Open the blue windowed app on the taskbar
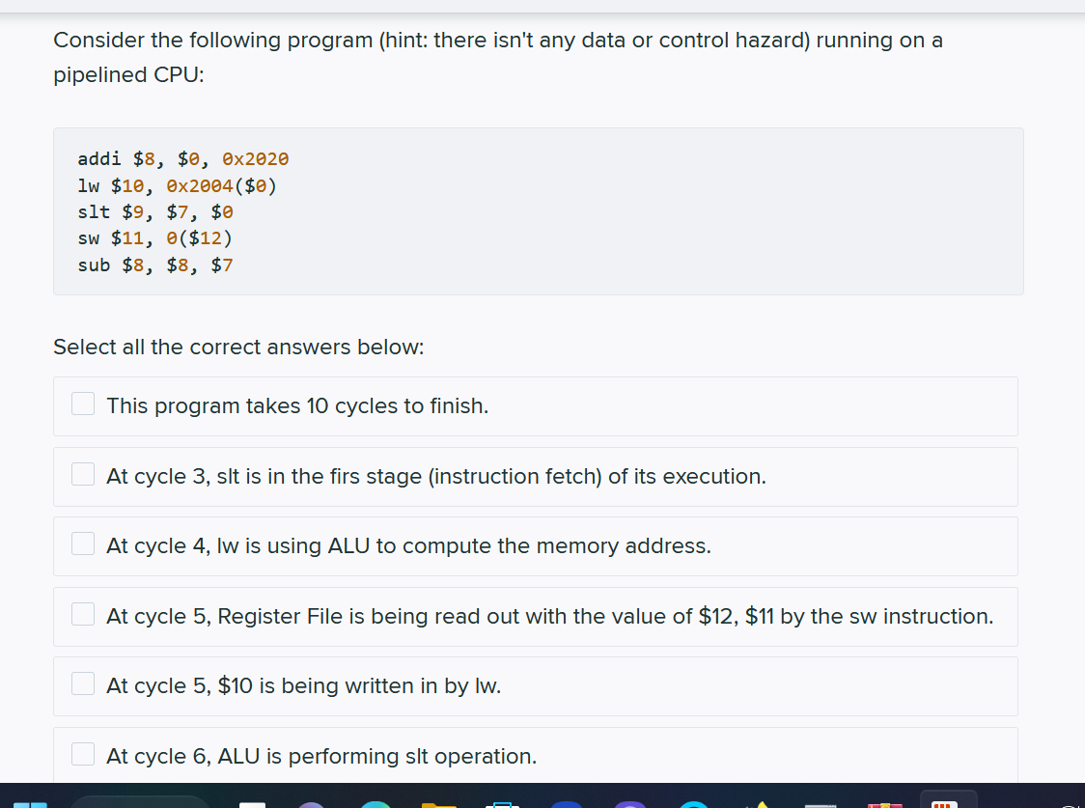 click(x=501, y=804)
